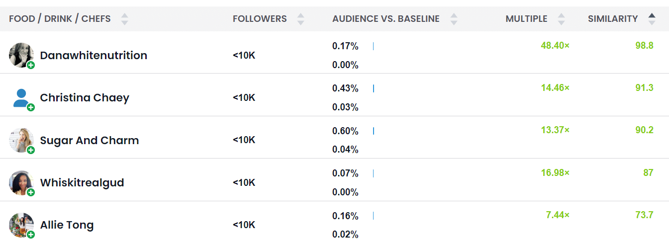Click the Danawhitenutrition name link
This screenshot has width=669, height=246.
click(94, 55)
